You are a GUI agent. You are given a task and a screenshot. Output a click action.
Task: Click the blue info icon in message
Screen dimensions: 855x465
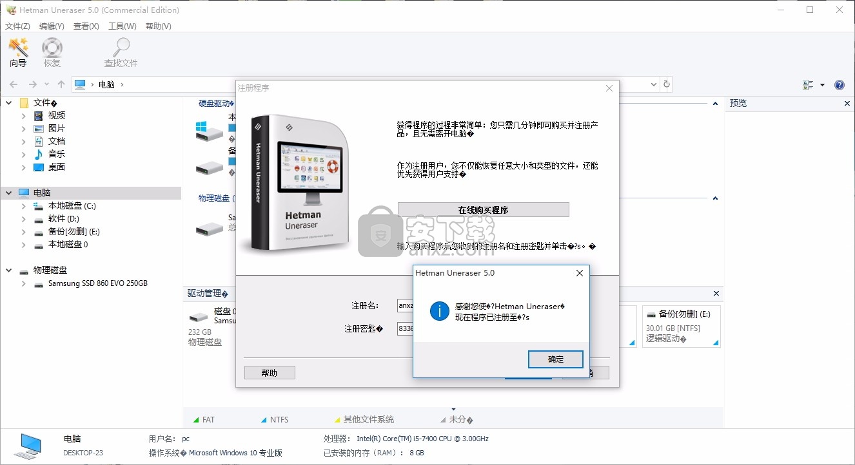pos(440,312)
